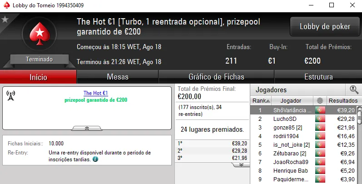The width and height of the screenshot is (362, 184).
Task: Click the Portugal flag next to LuchoSD
Action: pyautogui.click(x=320, y=119)
